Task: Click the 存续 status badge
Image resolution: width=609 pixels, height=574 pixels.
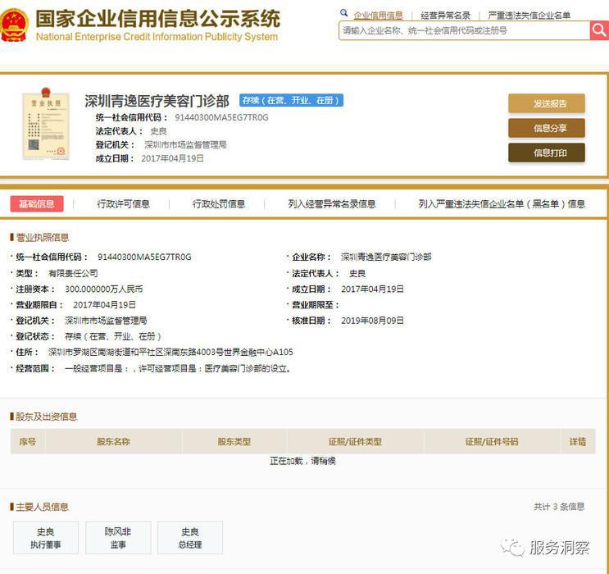Action: (291, 101)
